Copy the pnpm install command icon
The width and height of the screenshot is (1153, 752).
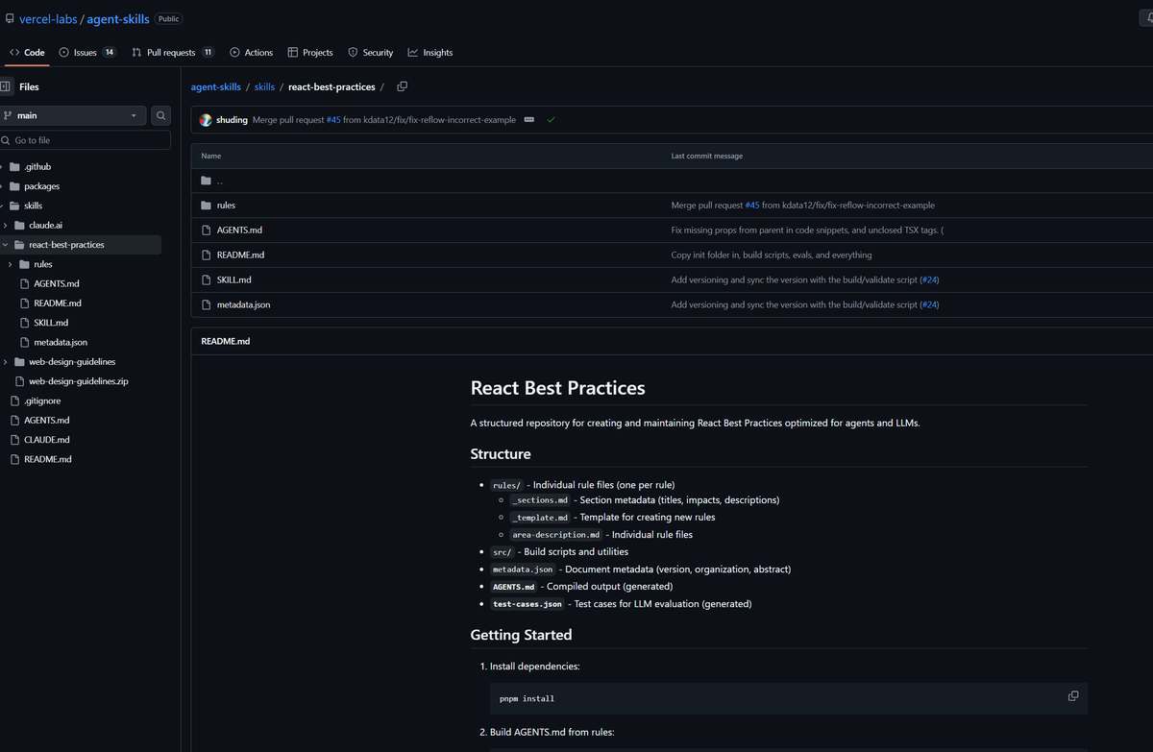[1073, 696]
